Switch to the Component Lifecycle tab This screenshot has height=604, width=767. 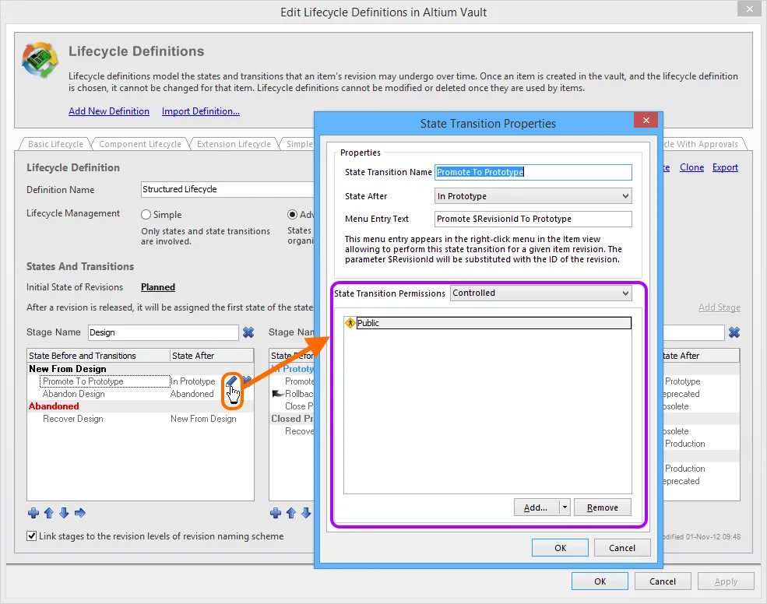click(140, 144)
